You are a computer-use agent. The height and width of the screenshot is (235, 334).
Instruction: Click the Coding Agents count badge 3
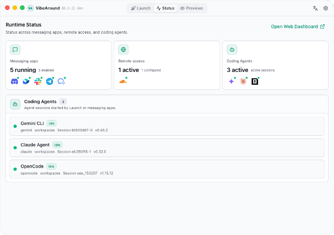[x=63, y=102]
